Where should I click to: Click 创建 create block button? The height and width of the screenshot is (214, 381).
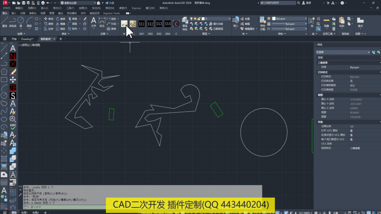click(x=245, y=19)
